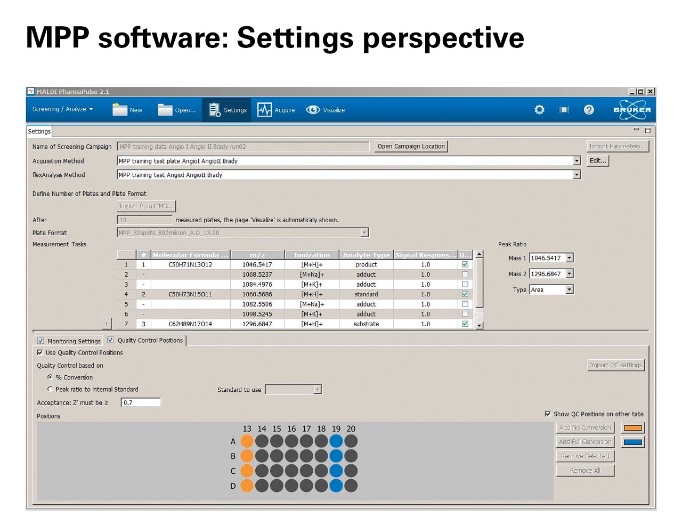Select Peak ratio to internal Standard option
The width and height of the screenshot is (682, 532).
[x=50, y=389]
